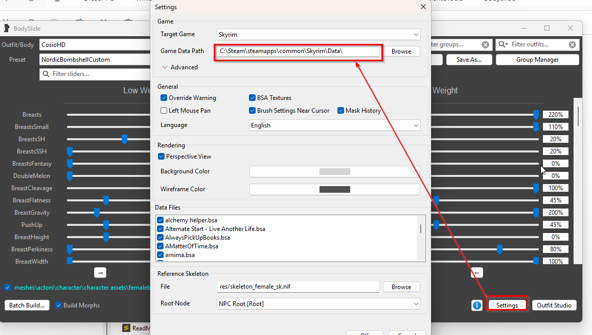Click the BreastGravity 200% value box
Viewport: 592px width, 335px height.
[555, 213]
